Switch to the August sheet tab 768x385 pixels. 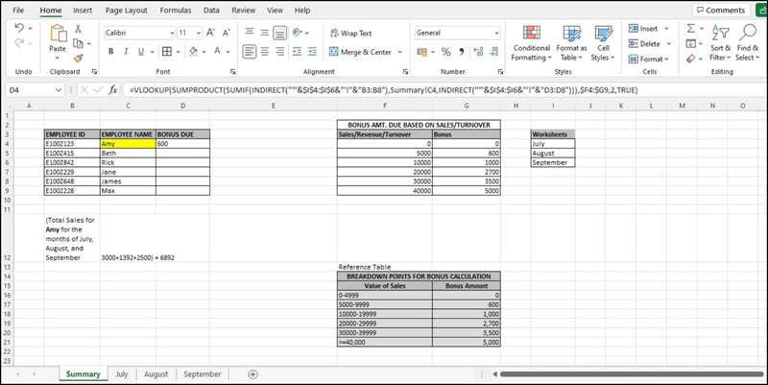click(156, 374)
